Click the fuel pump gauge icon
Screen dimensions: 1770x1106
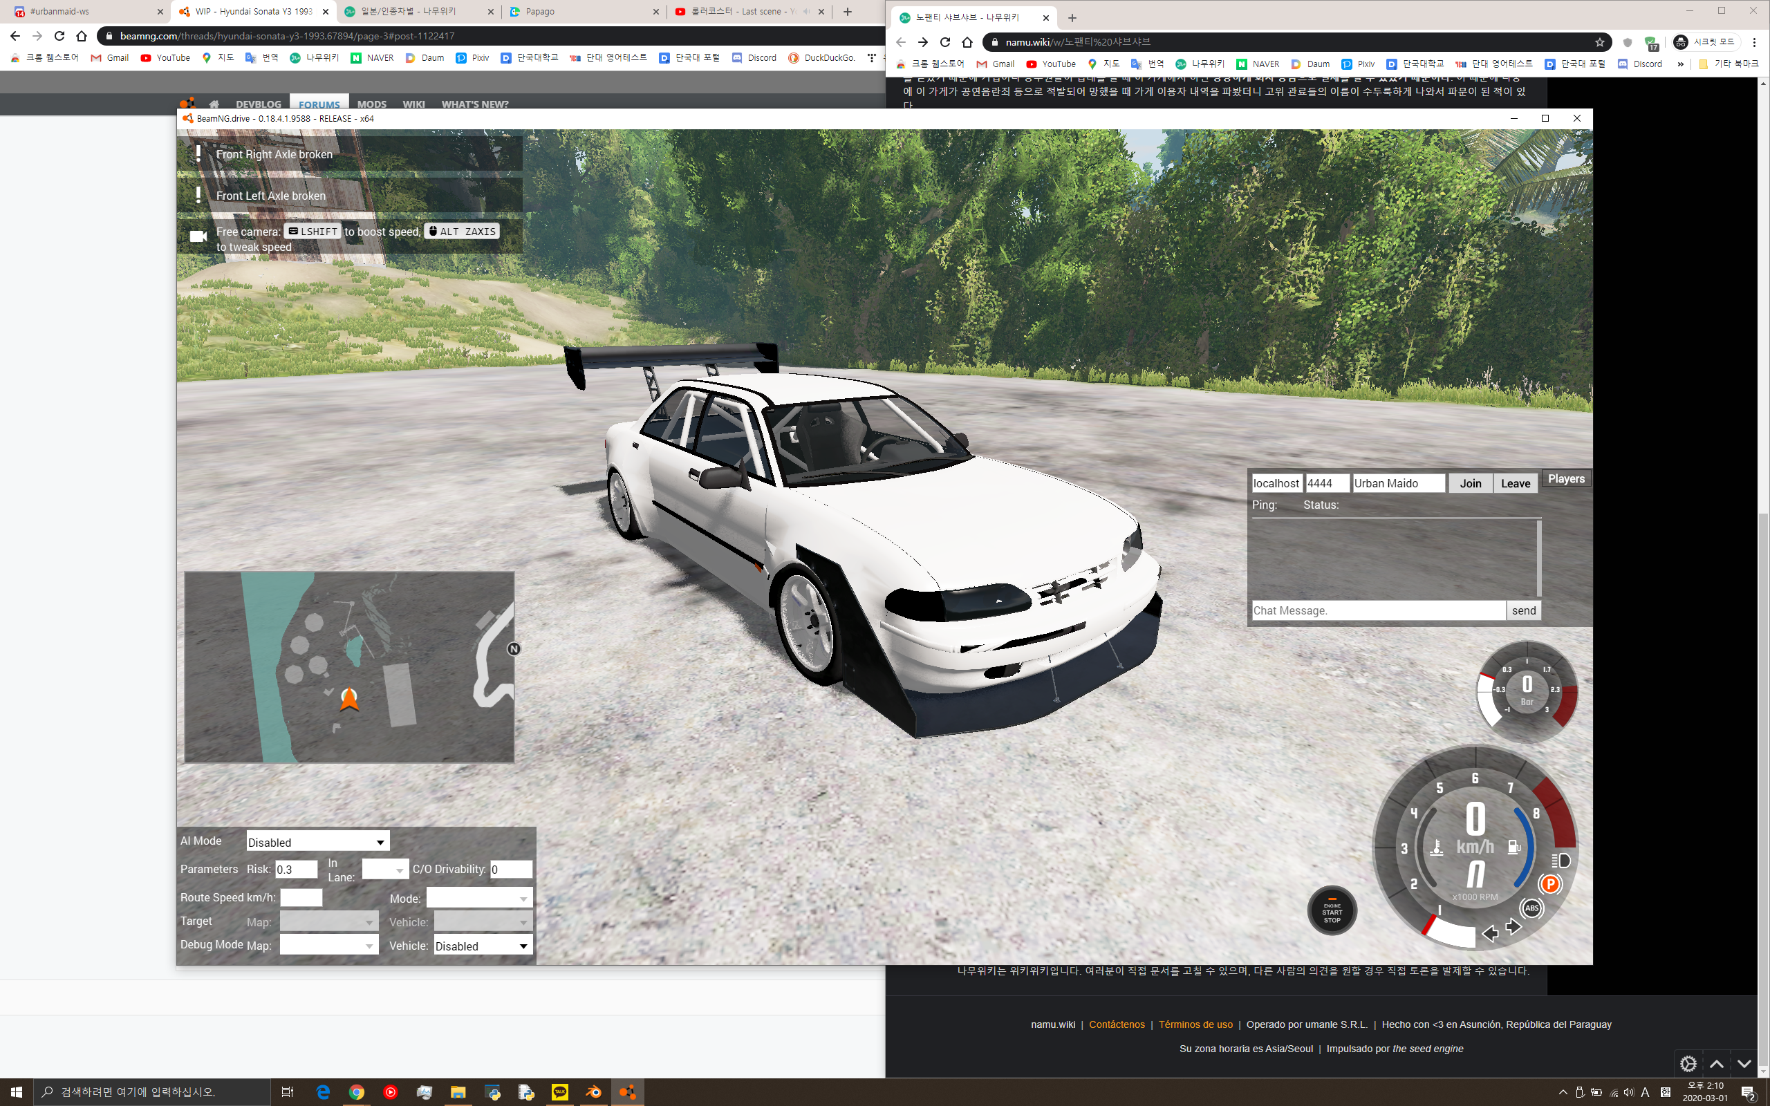coord(1513,847)
